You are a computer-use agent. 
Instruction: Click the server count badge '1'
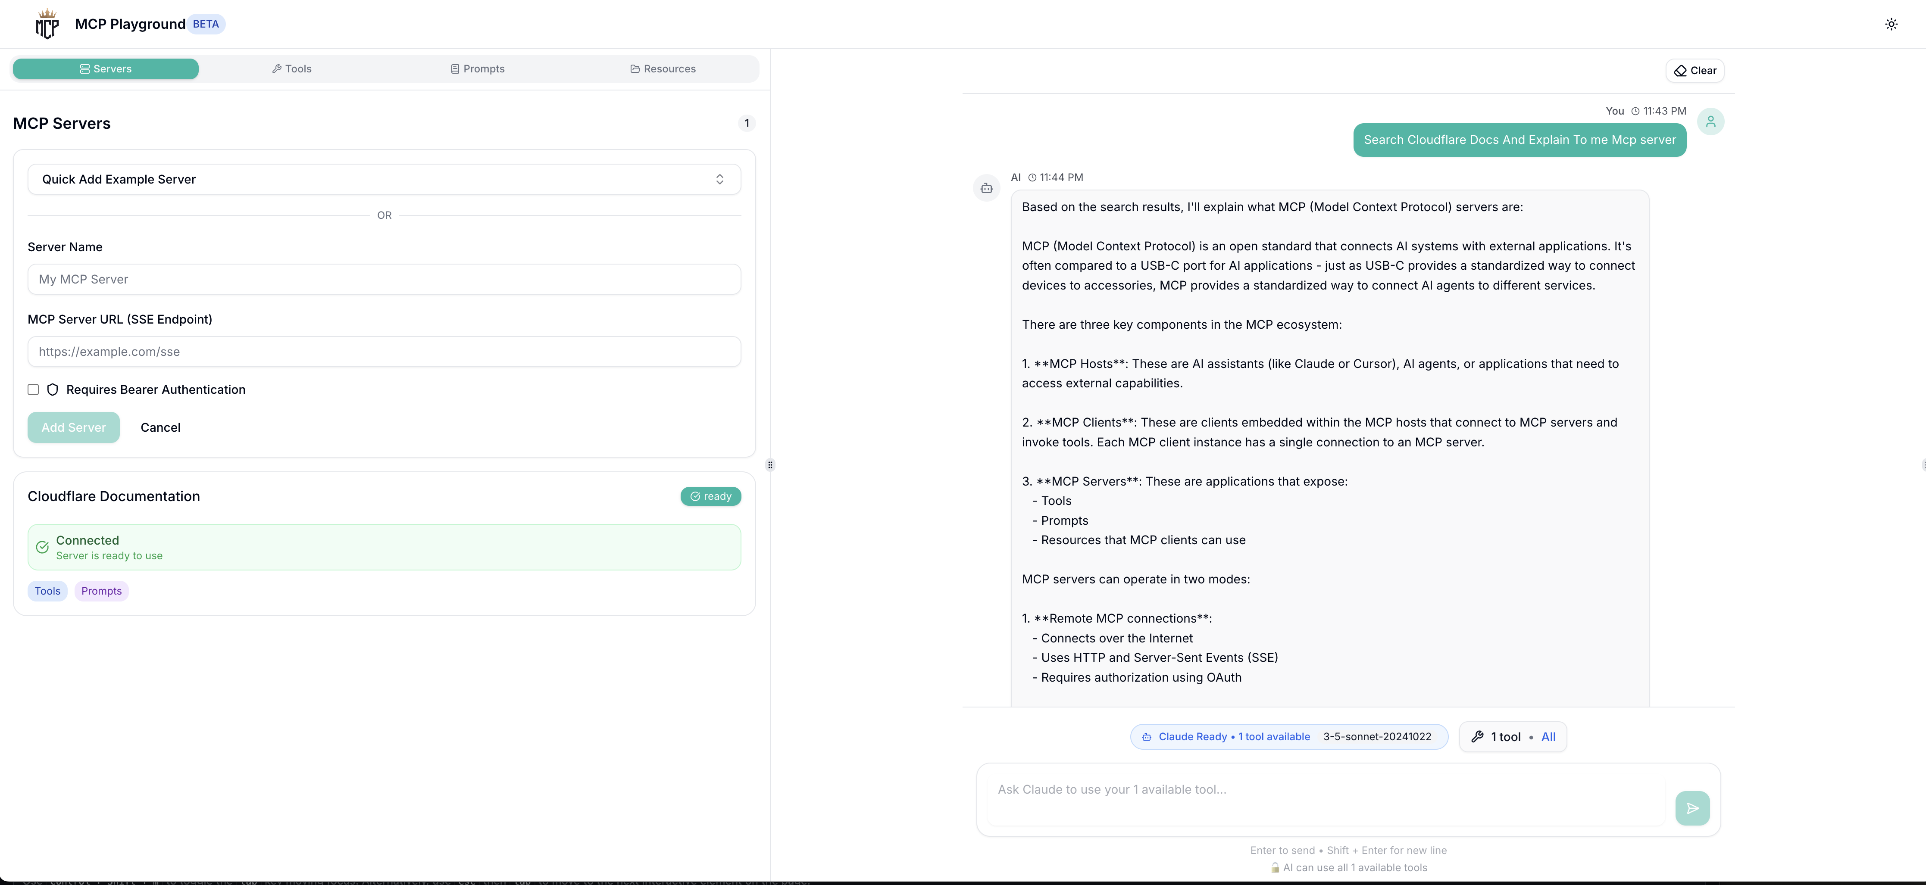click(746, 123)
